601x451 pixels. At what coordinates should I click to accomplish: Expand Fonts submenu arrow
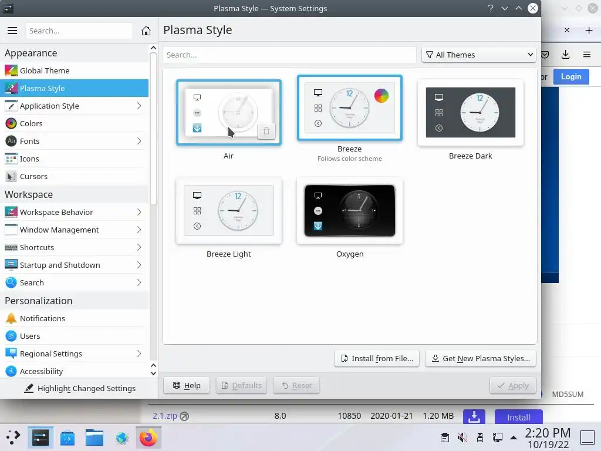(x=139, y=141)
